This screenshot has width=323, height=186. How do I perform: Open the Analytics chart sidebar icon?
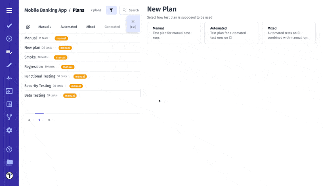click(x=9, y=104)
